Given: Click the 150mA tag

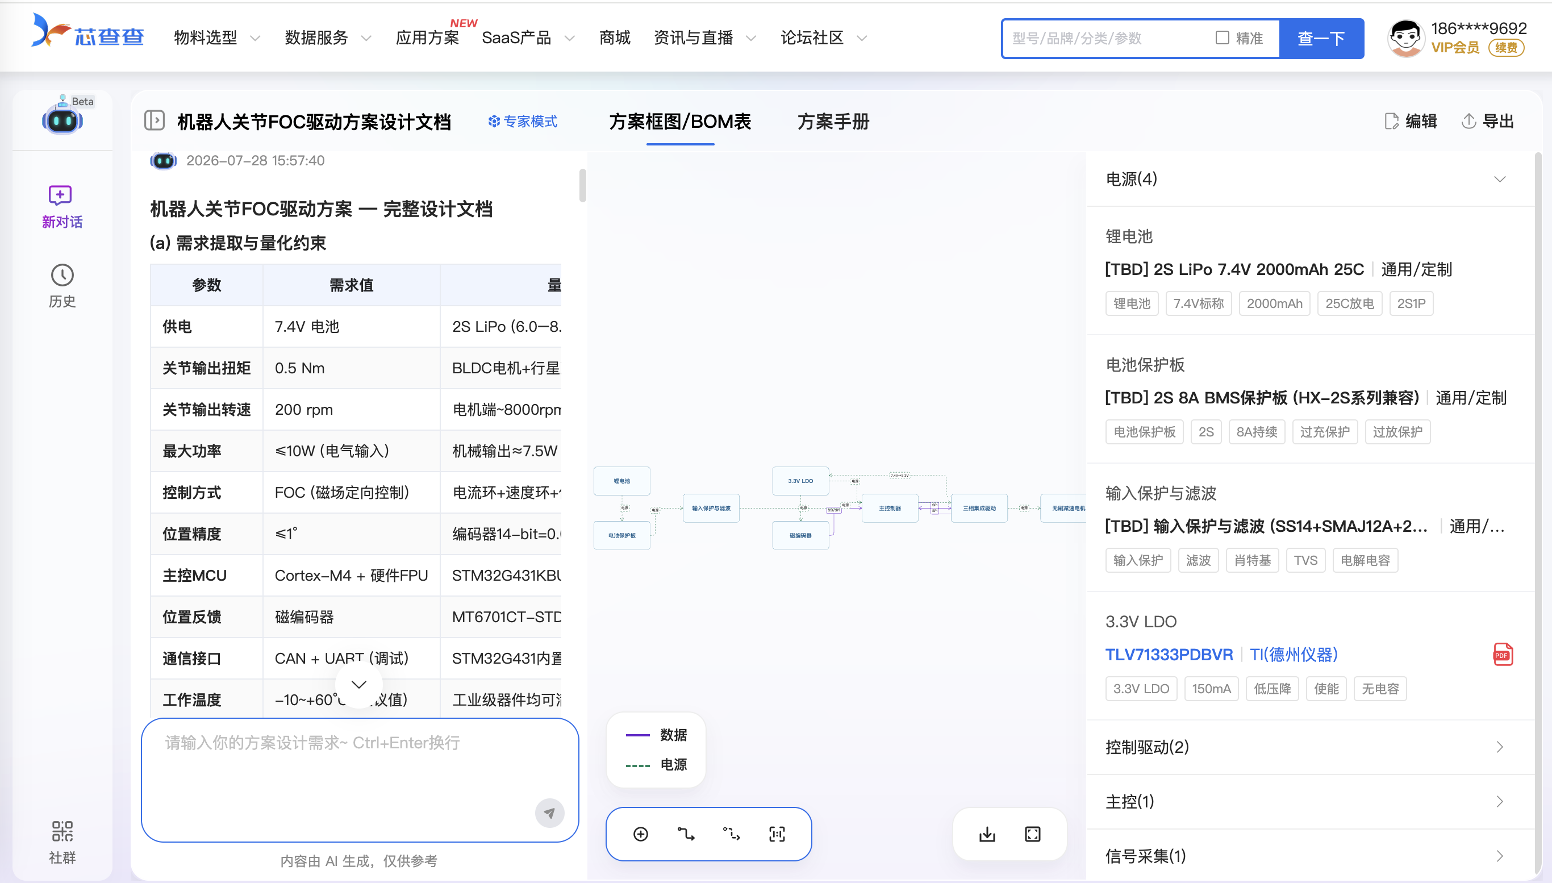Looking at the screenshot, I should [x=1211, y=689].
